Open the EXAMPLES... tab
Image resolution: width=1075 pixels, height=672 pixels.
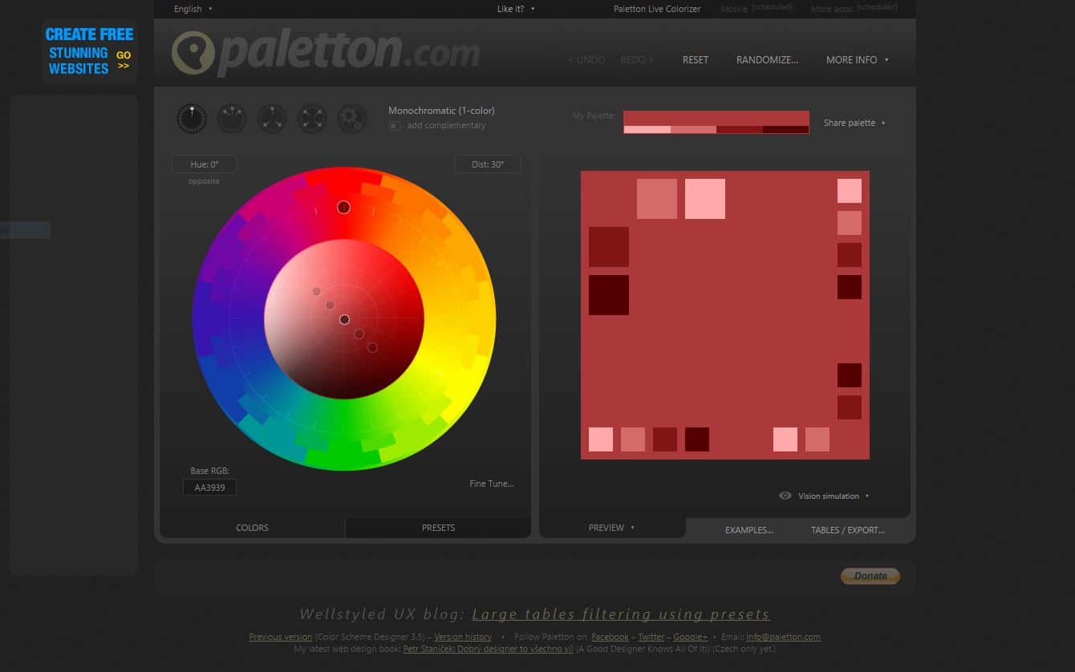[748, 530]
